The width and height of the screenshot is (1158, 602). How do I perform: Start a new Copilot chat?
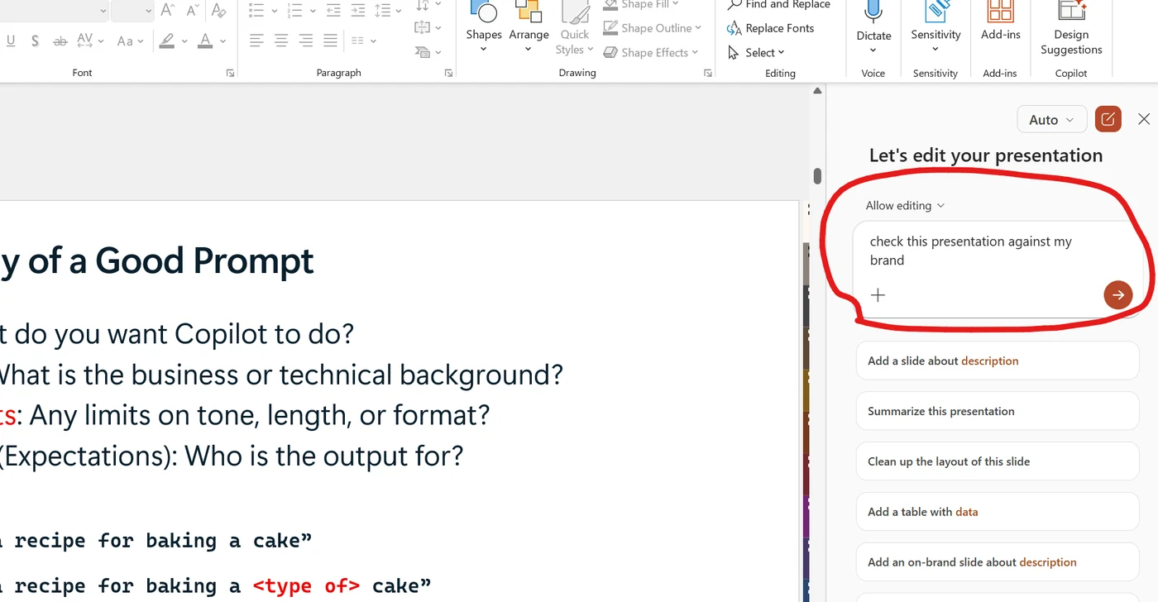pyautogui.click(x=1108, y=119)
